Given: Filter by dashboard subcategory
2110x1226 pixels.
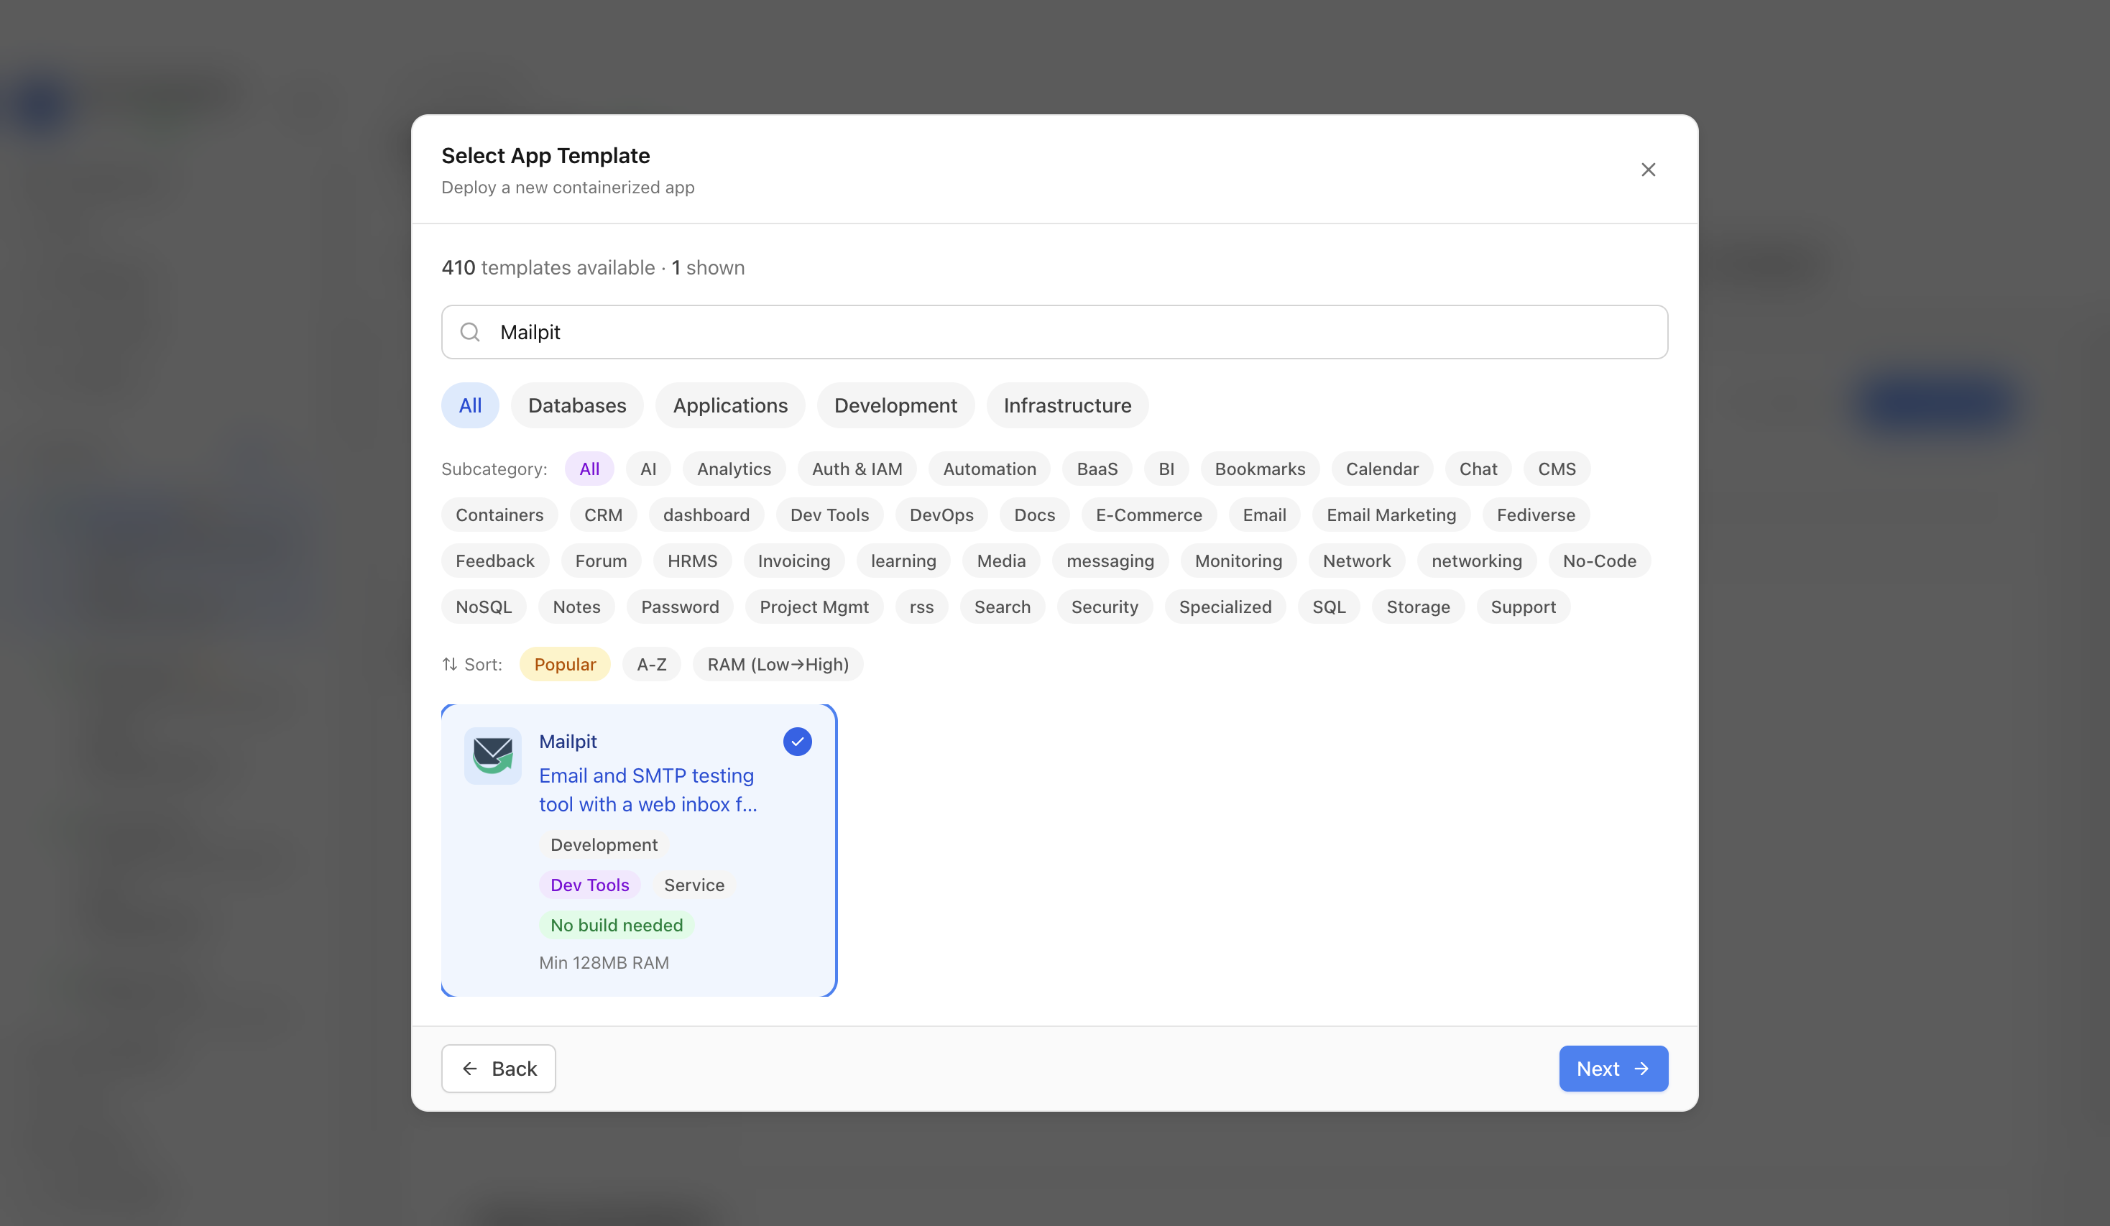Looking at the screenshot, I should pyautogui.click(x=706, y=515).
